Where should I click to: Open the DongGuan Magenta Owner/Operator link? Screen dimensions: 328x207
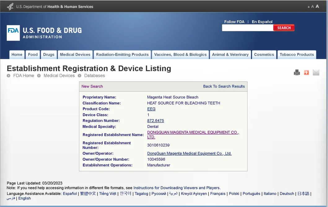click(x=189, y=153)
